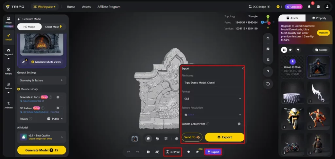335x159 pixels.
Task: Click the notifications bell icon
Action: [309, 7]
